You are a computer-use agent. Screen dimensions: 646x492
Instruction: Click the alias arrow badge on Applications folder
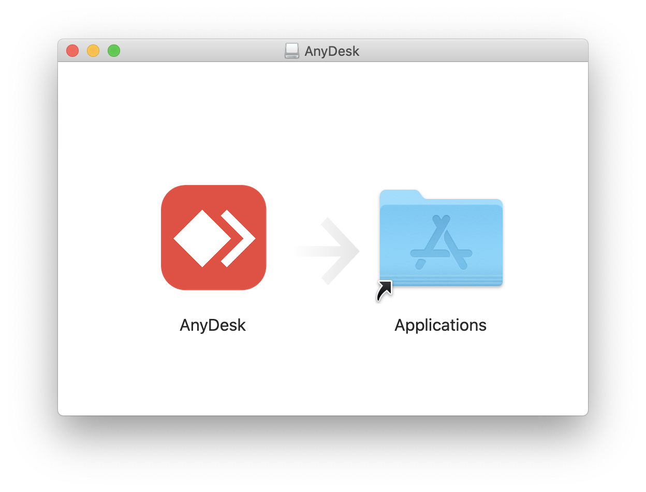(x=384, y=291)
